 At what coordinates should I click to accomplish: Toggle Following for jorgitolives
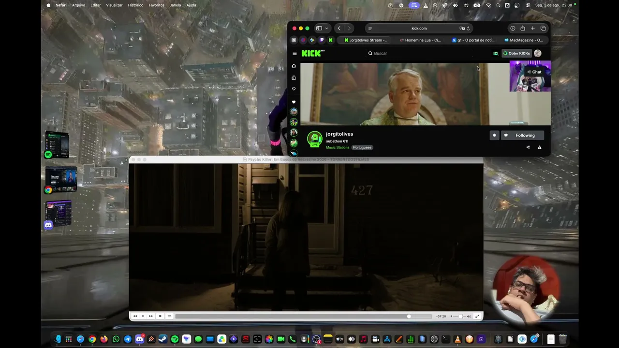pyautogui.click(x=522, y=135)
